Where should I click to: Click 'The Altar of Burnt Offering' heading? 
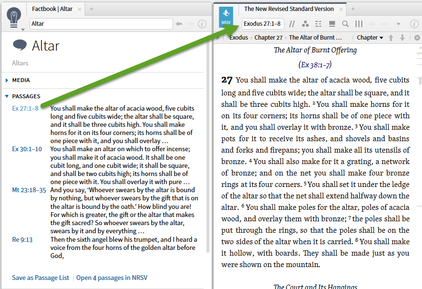click(x=315, y=50)
